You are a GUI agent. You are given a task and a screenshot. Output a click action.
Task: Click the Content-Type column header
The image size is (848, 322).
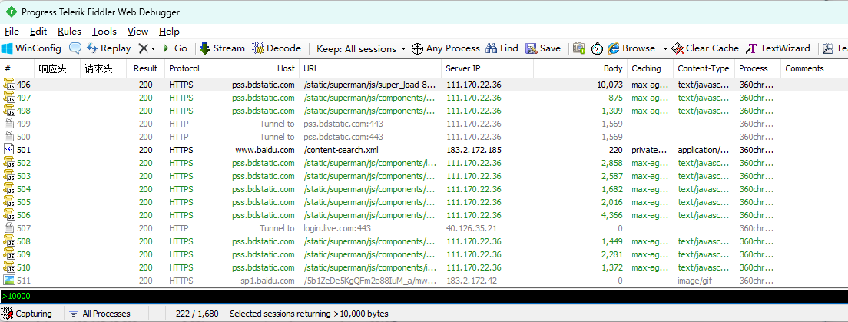pyautogui.click(x=704, y=68)
